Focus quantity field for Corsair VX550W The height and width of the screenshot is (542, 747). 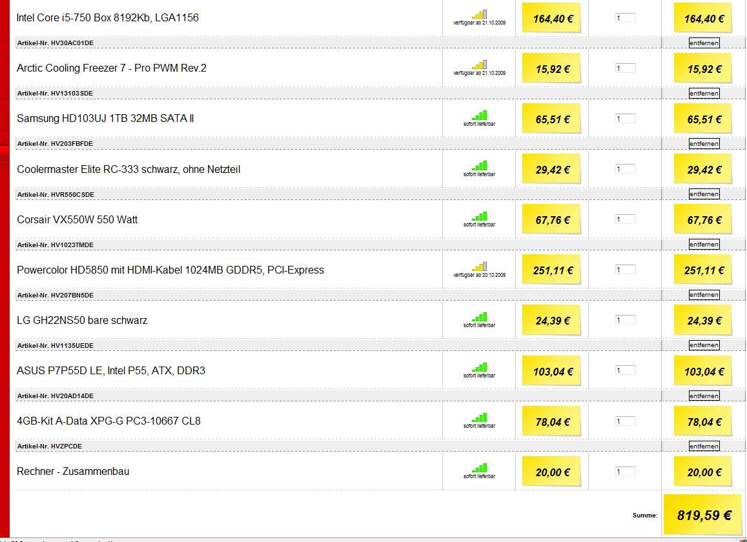coord(626,219)
